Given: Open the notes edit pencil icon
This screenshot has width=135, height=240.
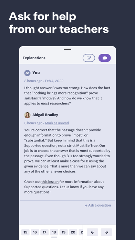Looking at the screenshot, I should click(89, 58).
